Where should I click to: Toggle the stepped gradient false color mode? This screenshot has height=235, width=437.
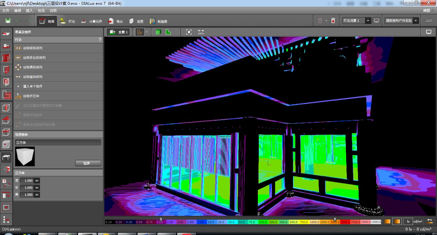tap(397, 221)
